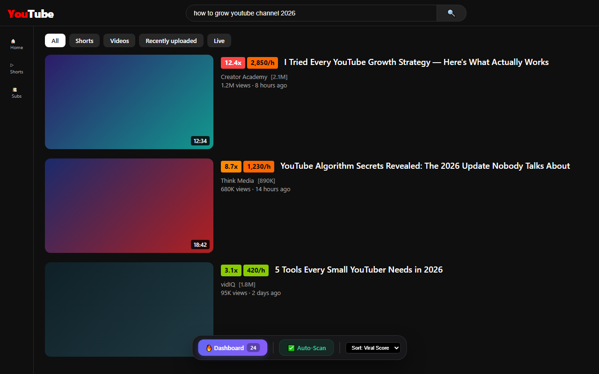The width and height of the screenshot is (599, 374).
Task: Click the search input field
Action: (x=311, y=13)
